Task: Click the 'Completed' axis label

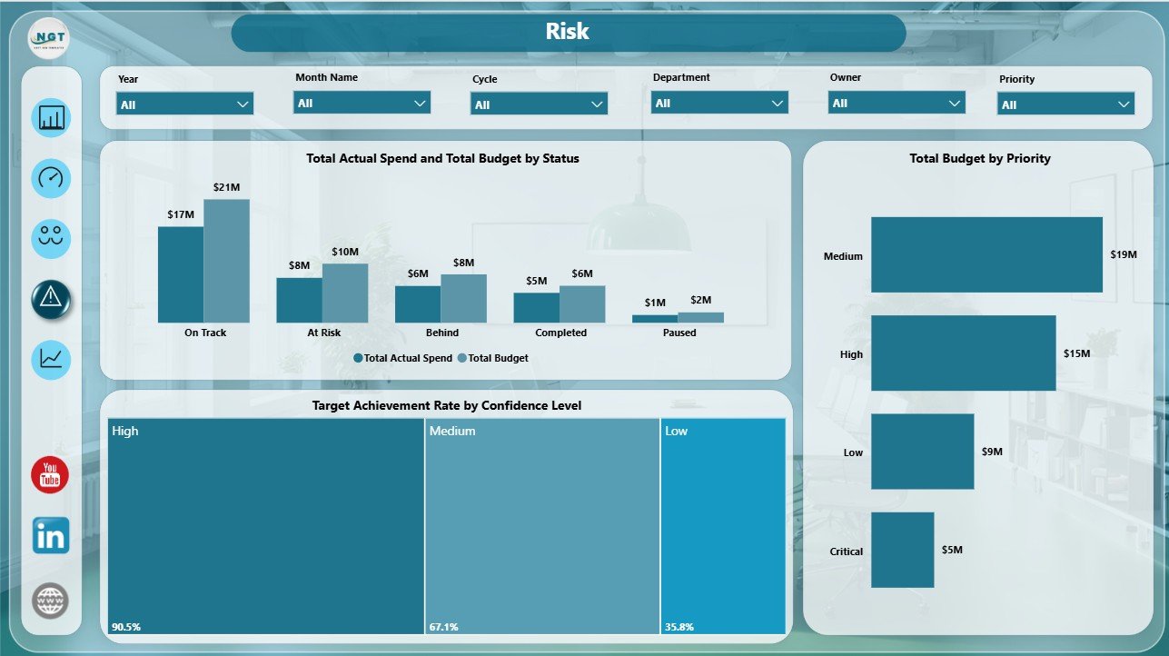Action: [x=561, y=333]
